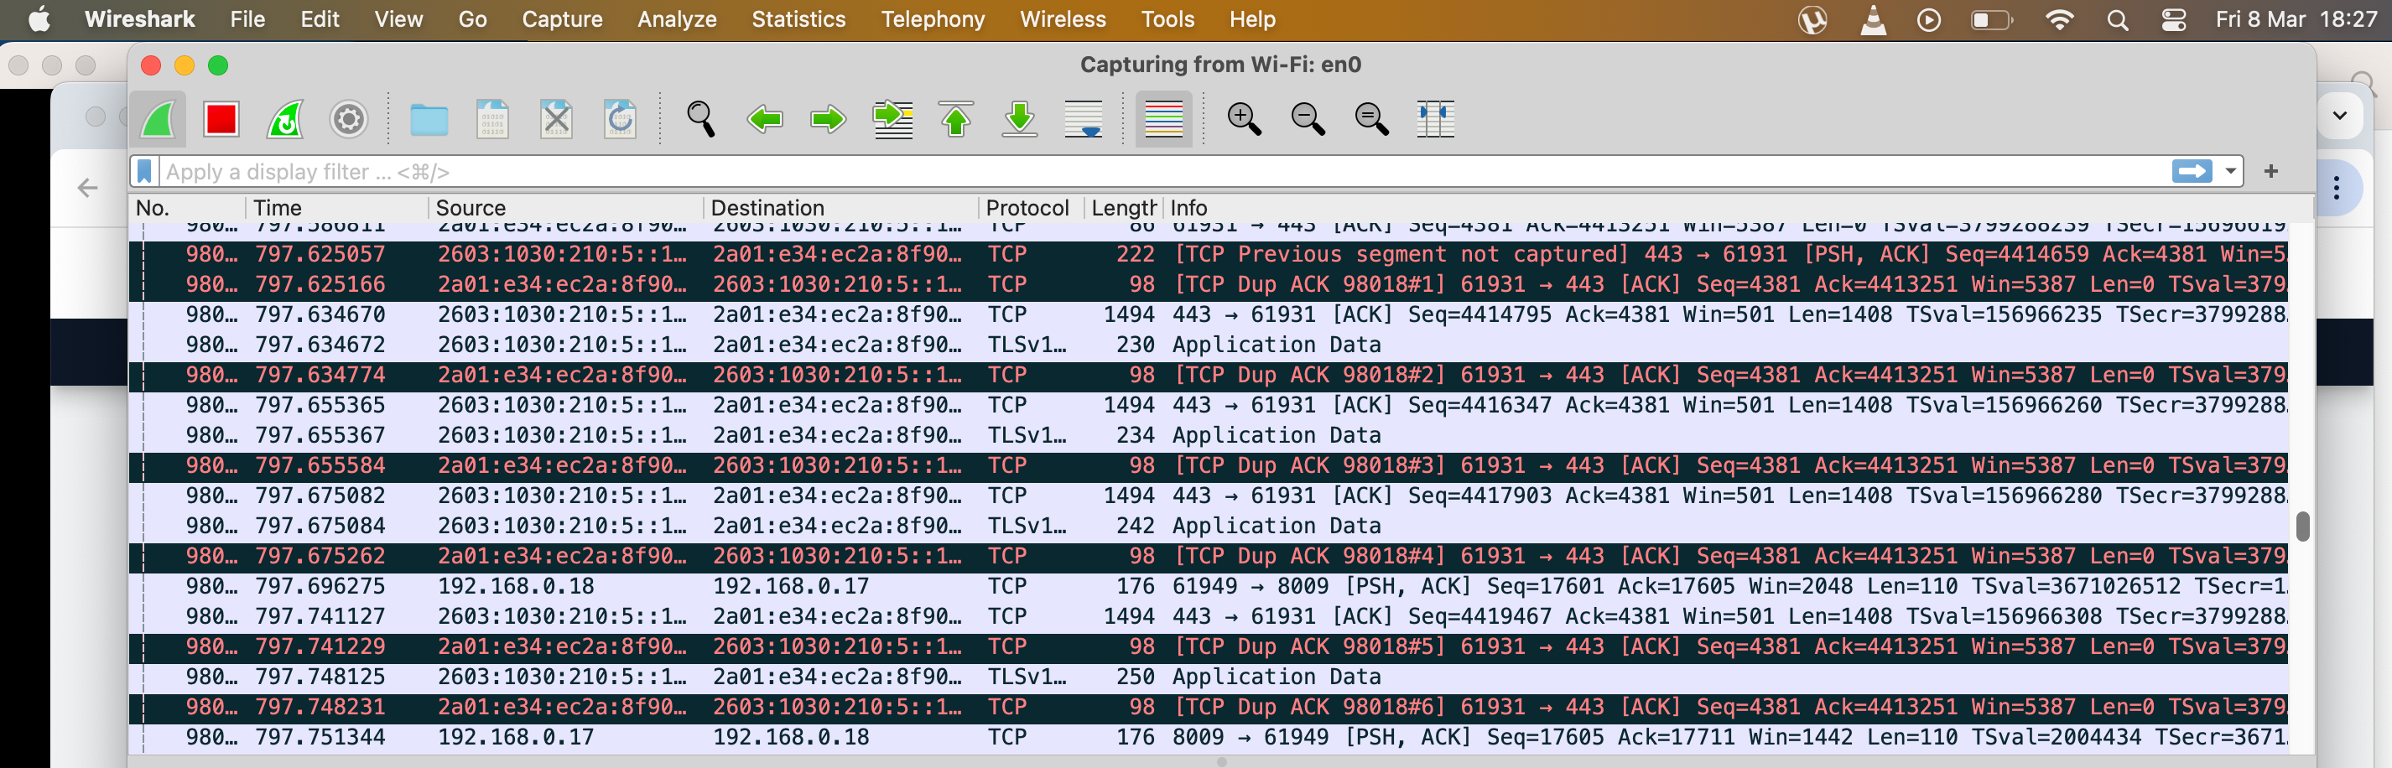Viewport: 2392px width, 768px height.
Task: Jump to last packet with down arrow icon
Action: tap(1020, 120)
